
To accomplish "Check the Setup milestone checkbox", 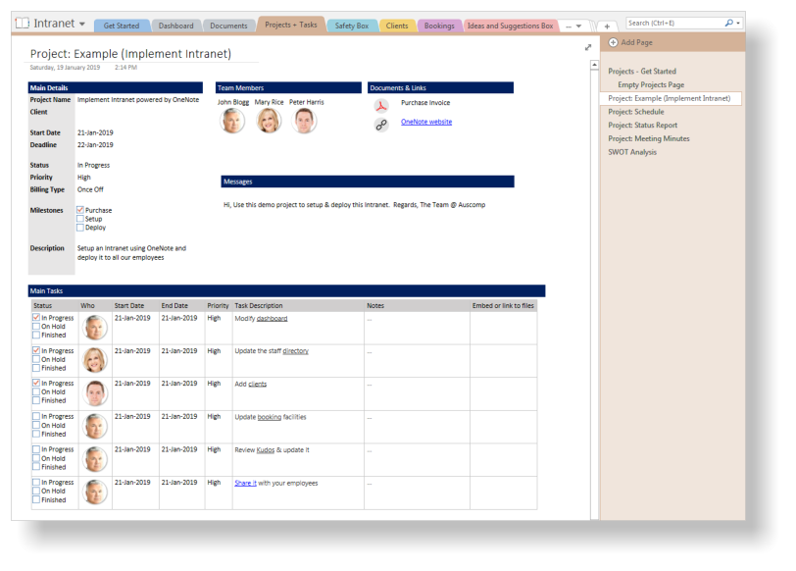I will point(80,219).
